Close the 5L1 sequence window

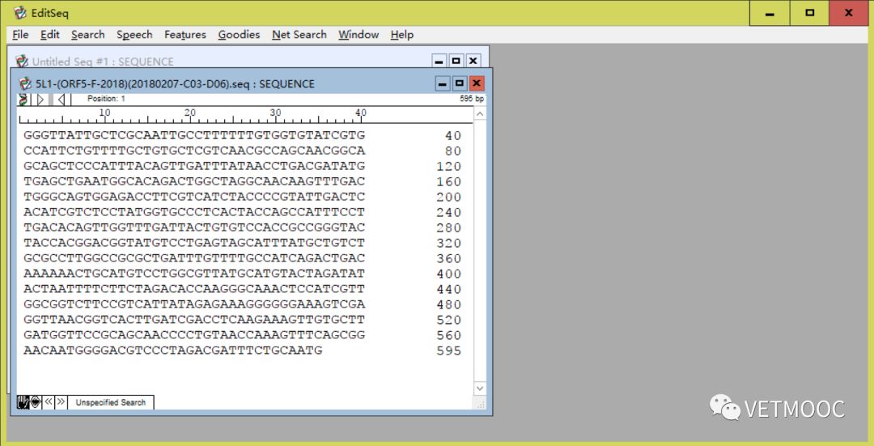[x=476, y=83]
